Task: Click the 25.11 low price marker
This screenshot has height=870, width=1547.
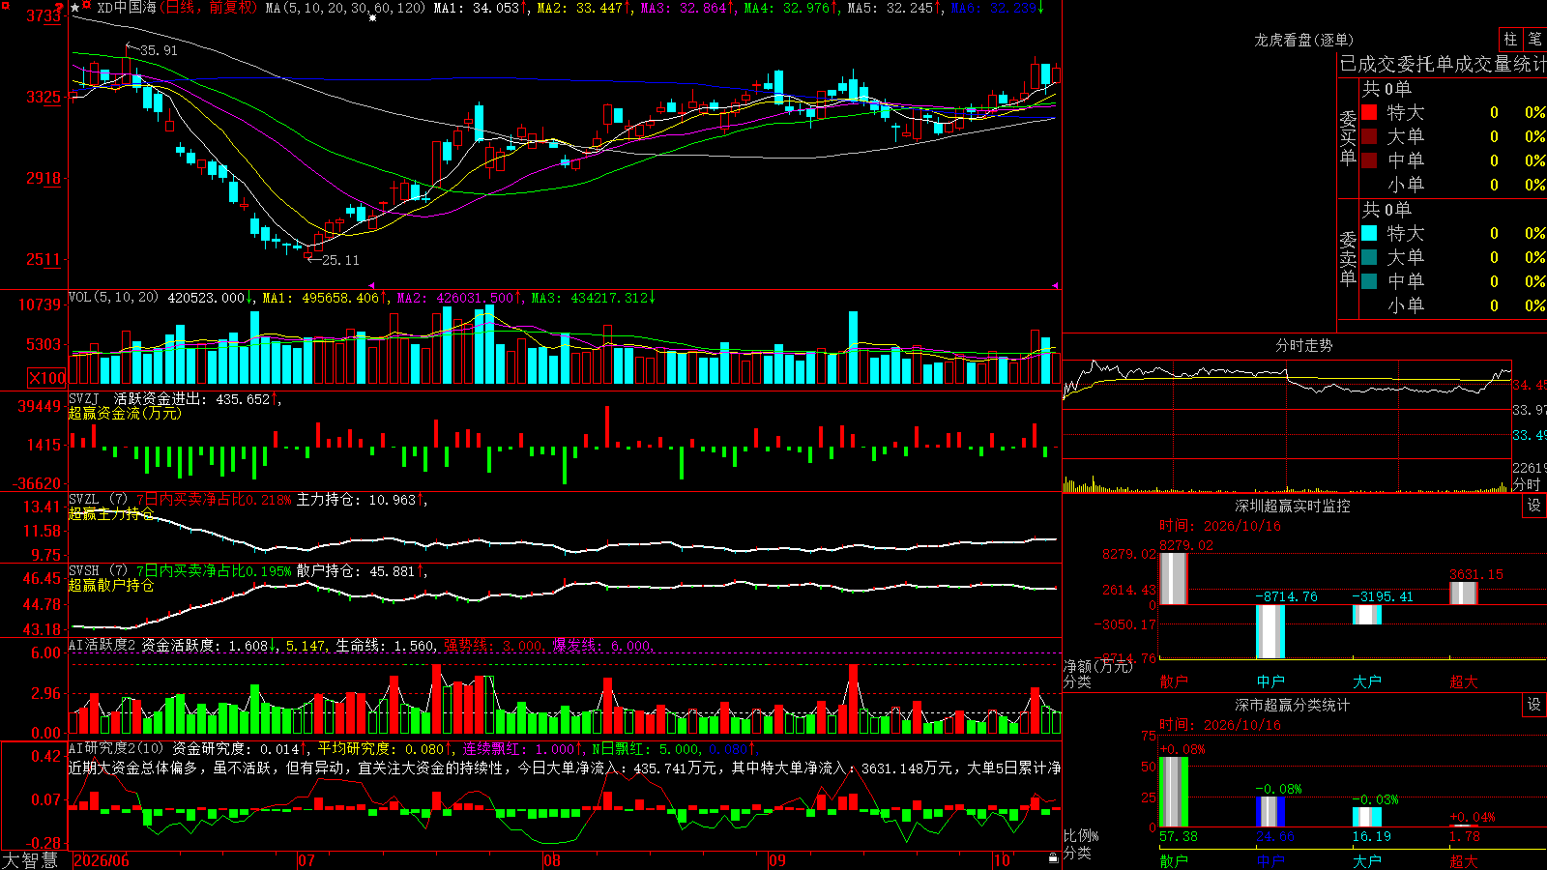Action: tap(340, 260)
